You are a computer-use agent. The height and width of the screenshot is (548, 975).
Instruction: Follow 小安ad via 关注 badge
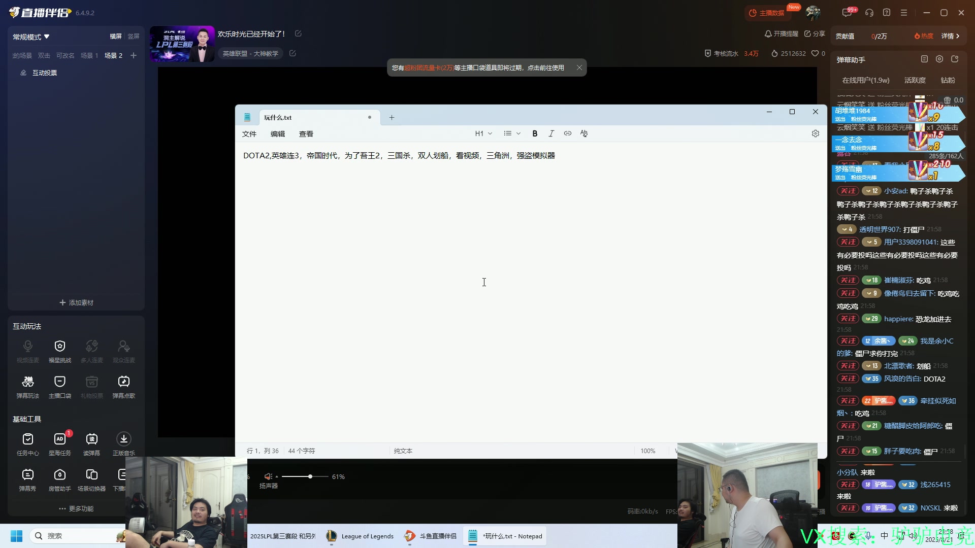(848, 191)
